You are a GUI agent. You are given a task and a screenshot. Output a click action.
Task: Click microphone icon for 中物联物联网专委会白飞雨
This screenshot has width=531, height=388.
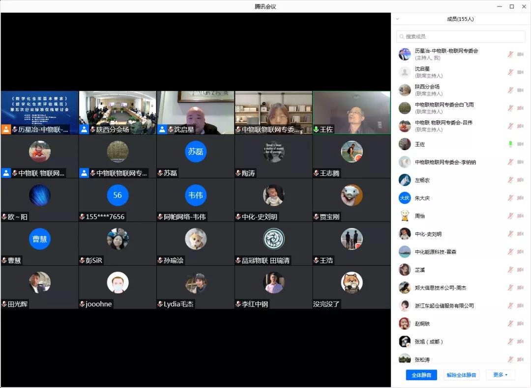point(510,108)
